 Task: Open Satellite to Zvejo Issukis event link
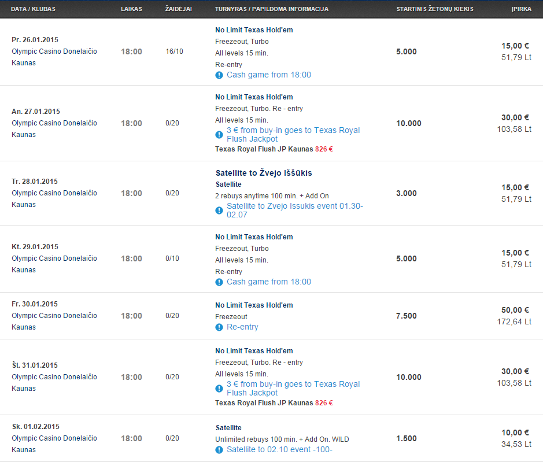pyautogui.click(x=295, y=210)
